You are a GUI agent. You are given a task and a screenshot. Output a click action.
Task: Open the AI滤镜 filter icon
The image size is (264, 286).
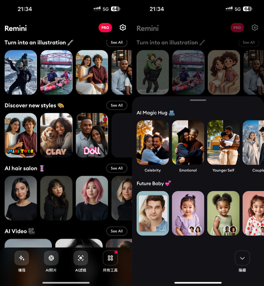80,258
